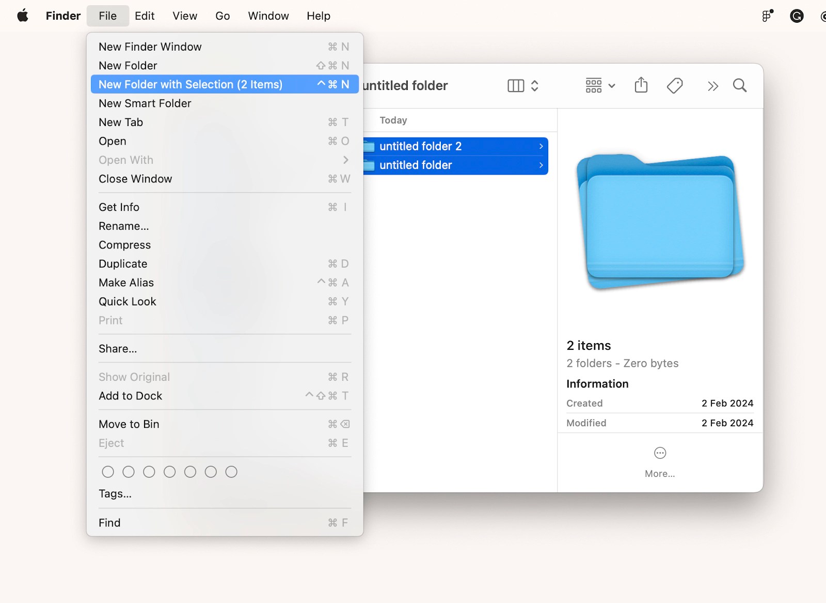Click the double-chevron to reveal more toolbar items
Screen dimensions: 826x603
coord(713,86)
